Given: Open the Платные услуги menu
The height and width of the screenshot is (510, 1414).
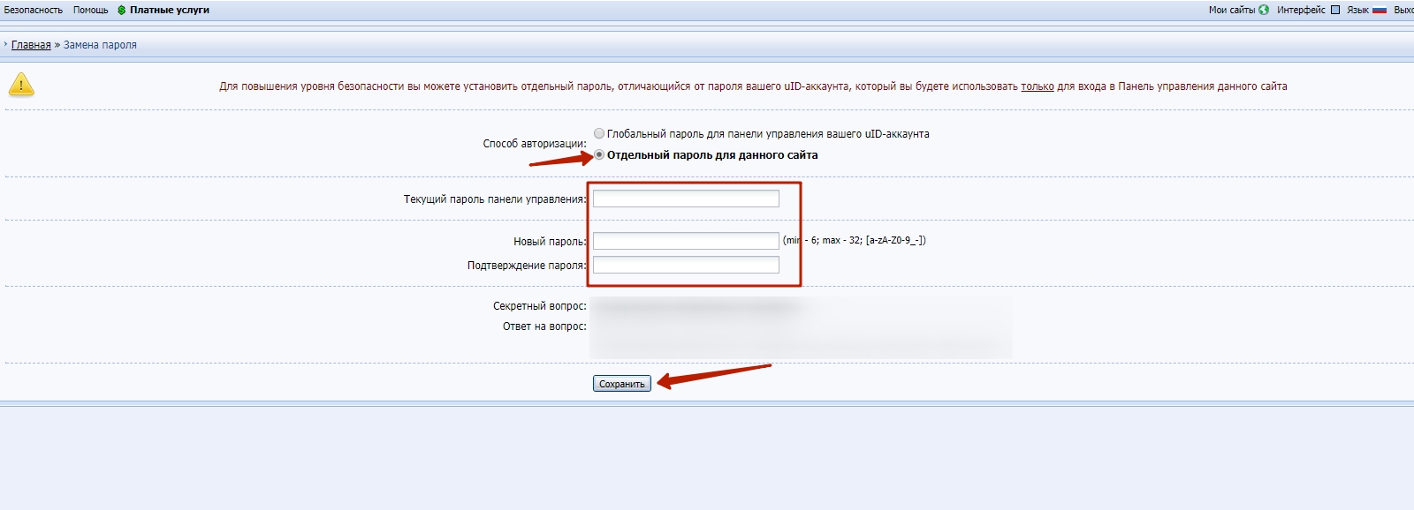Looking at the screenshot, I should (x=170, y=11).
